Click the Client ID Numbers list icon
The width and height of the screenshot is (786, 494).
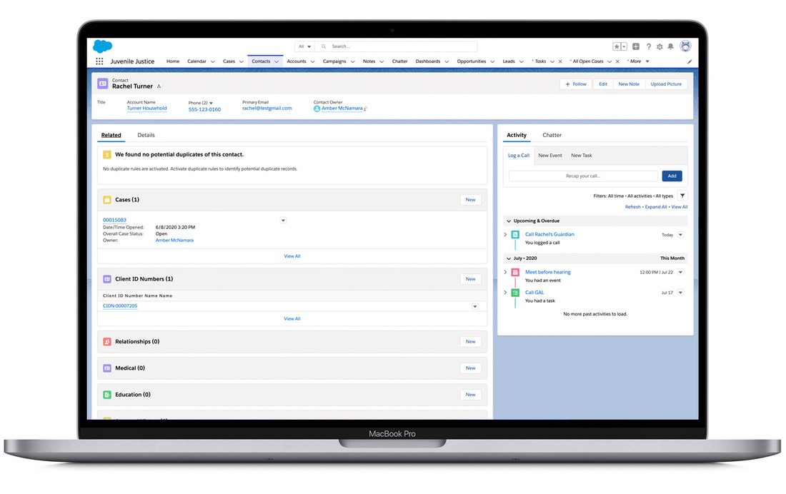(x=106, y=279)
